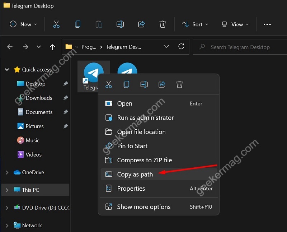Viewport: 287px width, 232px height.
Task: Select This PC in the navigation pane
Action: 35,190
